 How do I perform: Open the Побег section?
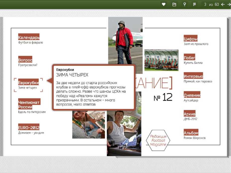click(x=189, y=57)
